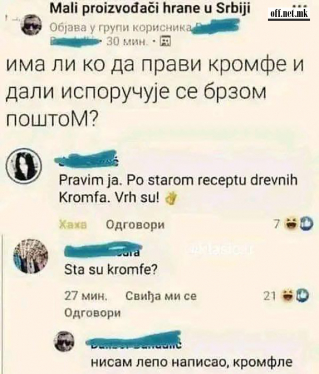The width and height of the screenshot is (319, 374).
Task: Click Одговори under the Sta su kromfe reply
Action: pos(93,313)
